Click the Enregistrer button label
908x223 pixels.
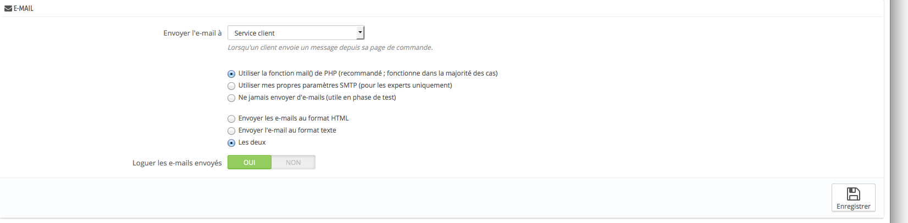(854, 207)
